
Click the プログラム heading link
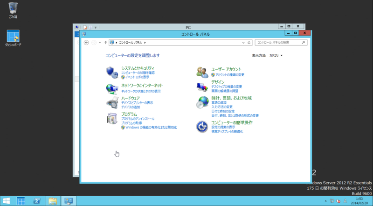[x=129, y=114]
